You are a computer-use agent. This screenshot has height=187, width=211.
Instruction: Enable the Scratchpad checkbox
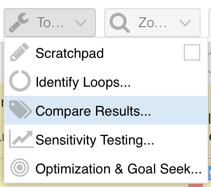click(x=192, y=52)
